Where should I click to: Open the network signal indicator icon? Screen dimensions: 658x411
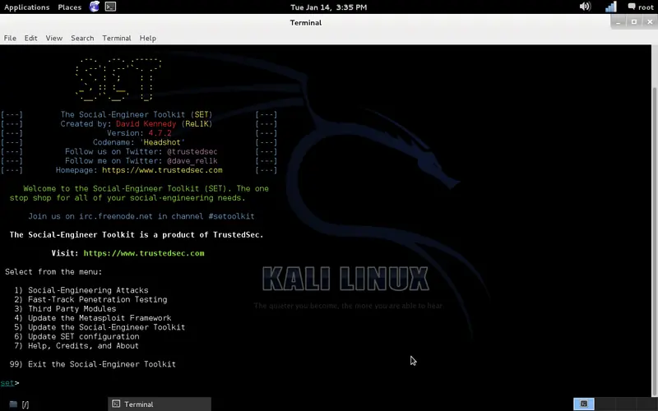click(x=611, y=7)
